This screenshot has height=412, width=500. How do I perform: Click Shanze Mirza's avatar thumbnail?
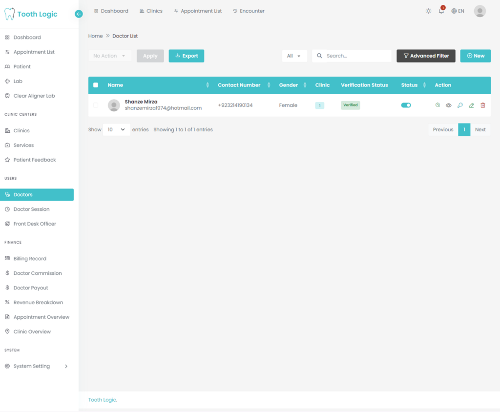(114, 105)
